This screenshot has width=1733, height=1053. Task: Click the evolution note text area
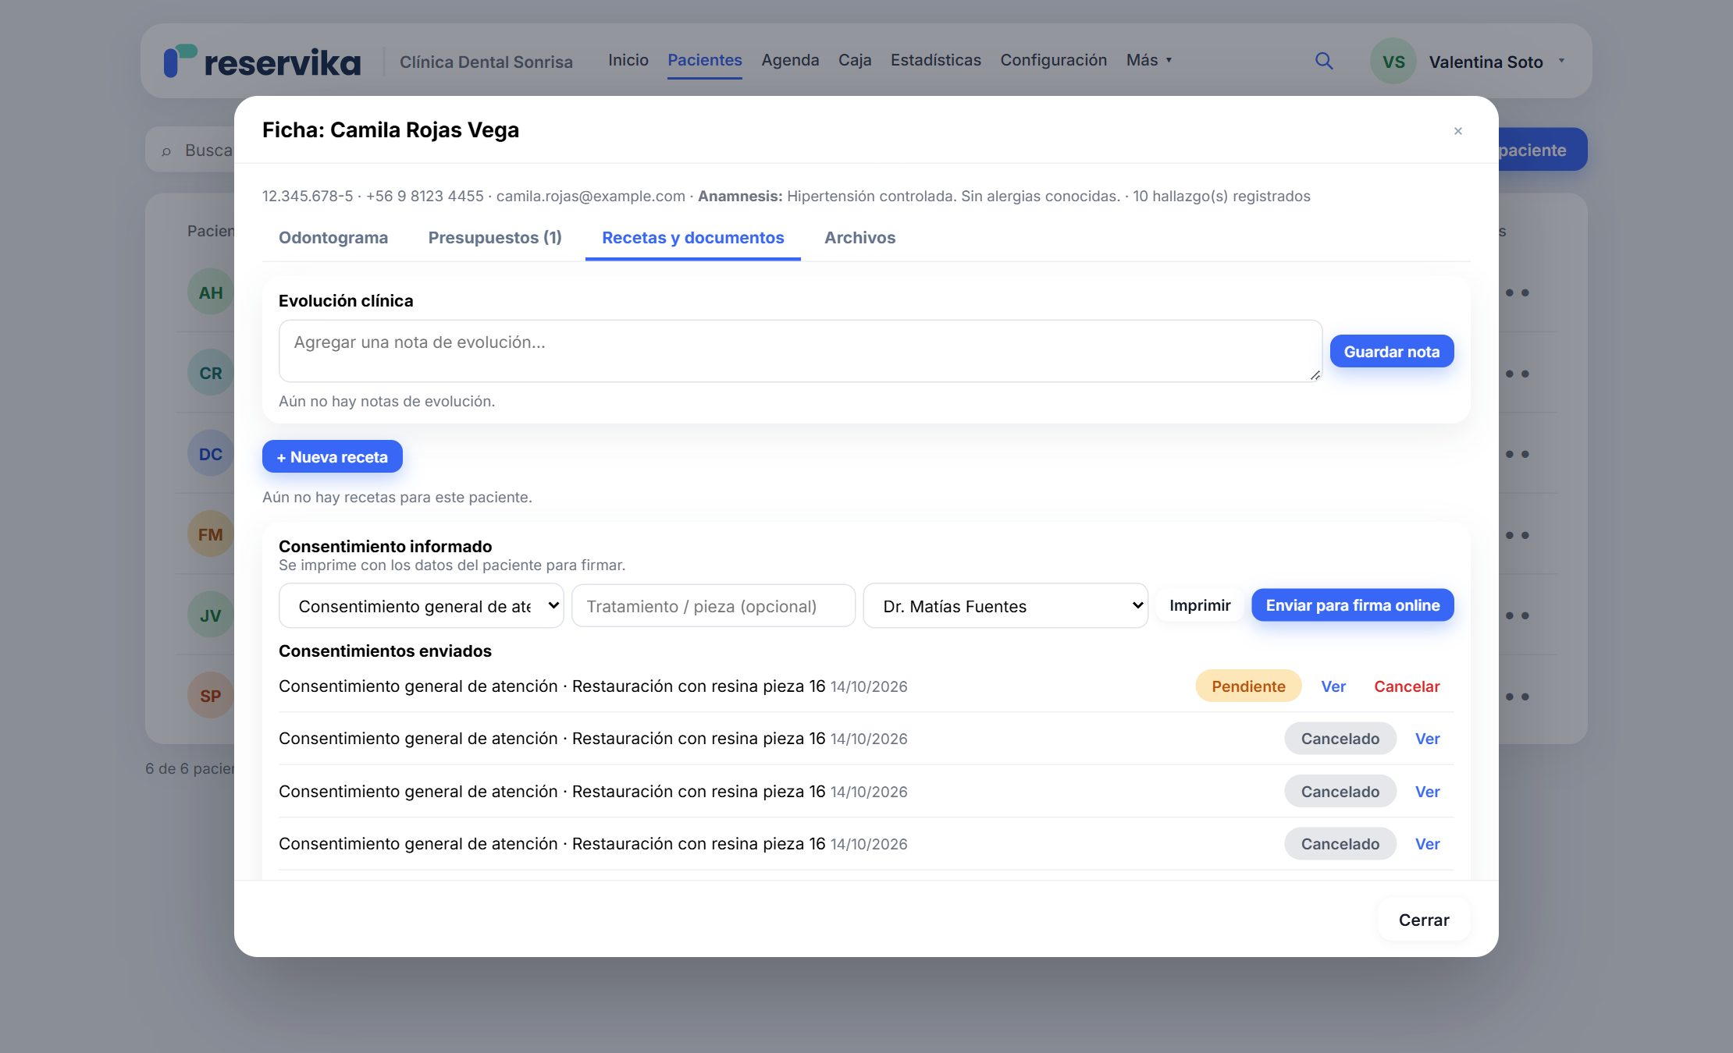[x=800, y=351]
